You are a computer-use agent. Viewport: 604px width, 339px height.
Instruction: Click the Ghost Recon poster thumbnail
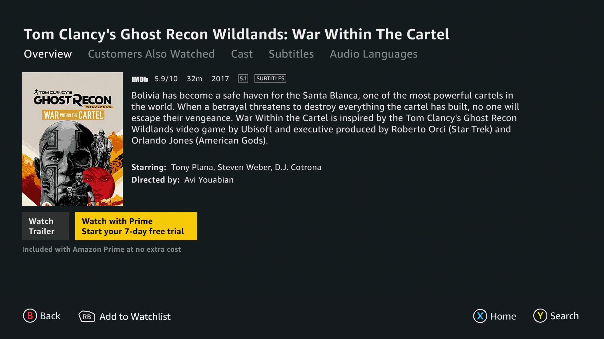[72, 139]
